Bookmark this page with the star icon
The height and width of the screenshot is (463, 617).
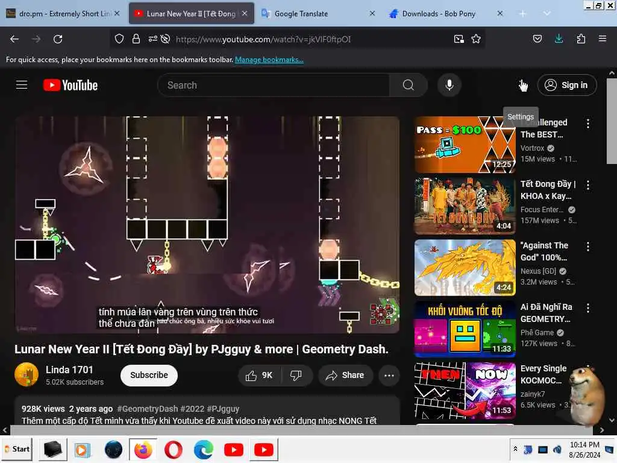coord(476,39)
